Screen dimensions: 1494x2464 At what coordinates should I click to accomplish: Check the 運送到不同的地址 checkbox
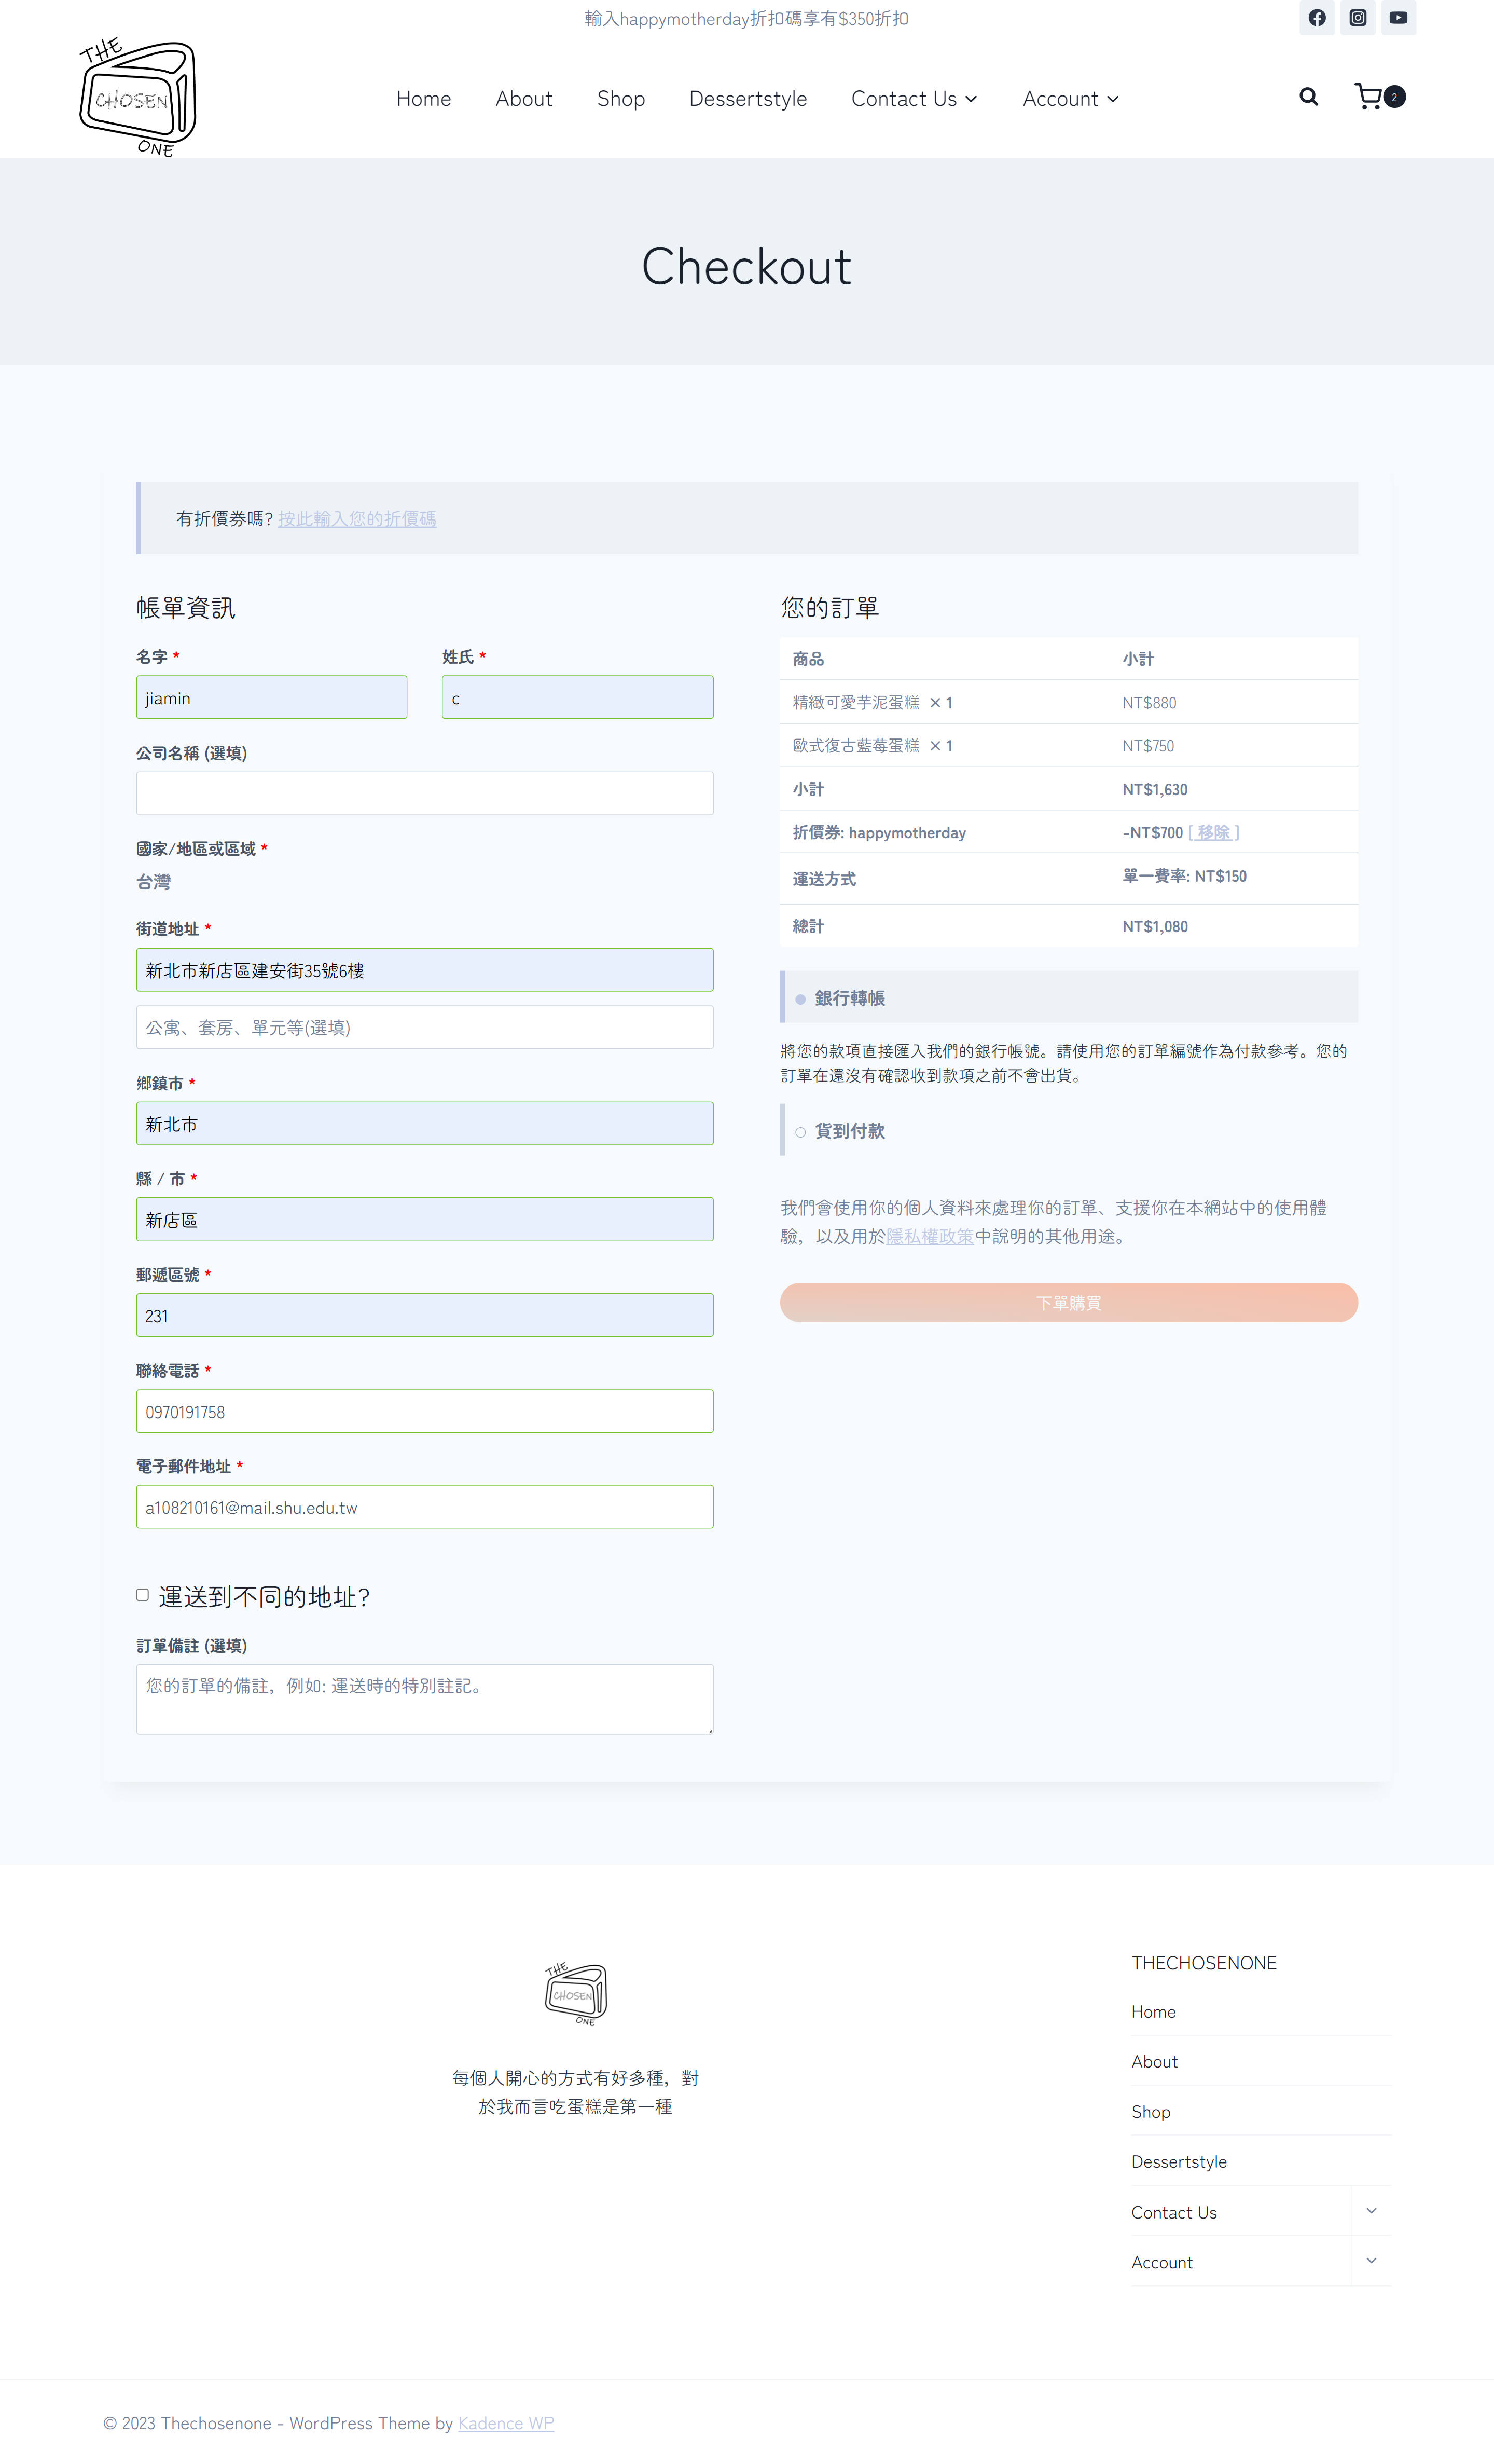pos(143,1595)
